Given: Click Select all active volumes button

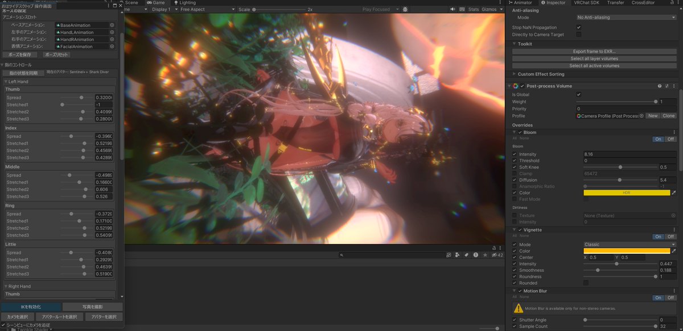Looking at the screenshot, I should (594, 66).
